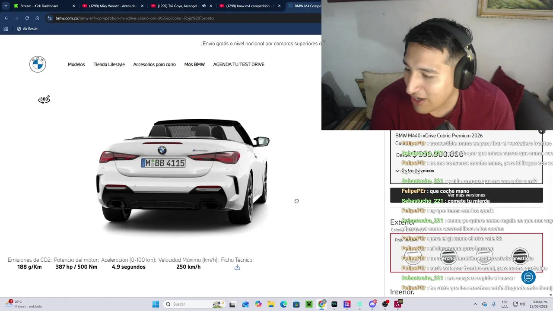Screen dimensions: 553x311
Task: Open File Explorer from the taskbar
Action: point(271,304)
